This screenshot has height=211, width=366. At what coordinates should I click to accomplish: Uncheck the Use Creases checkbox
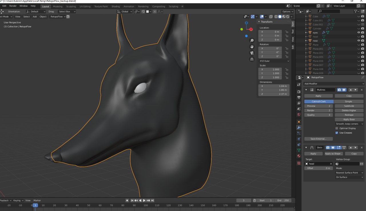337,133
